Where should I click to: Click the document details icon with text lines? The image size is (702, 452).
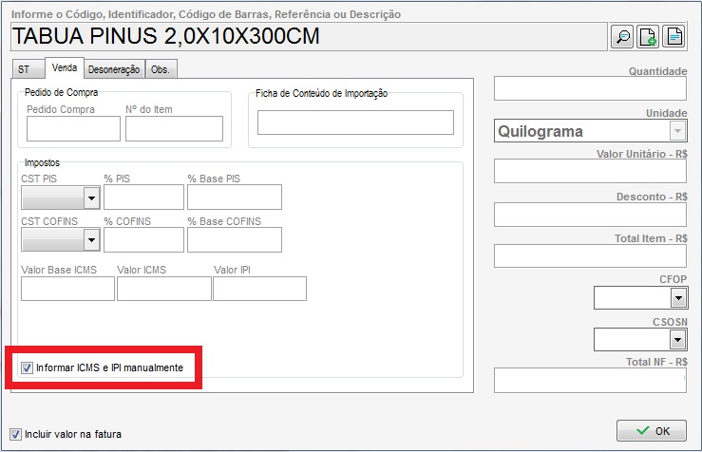(x=674, y=37)
